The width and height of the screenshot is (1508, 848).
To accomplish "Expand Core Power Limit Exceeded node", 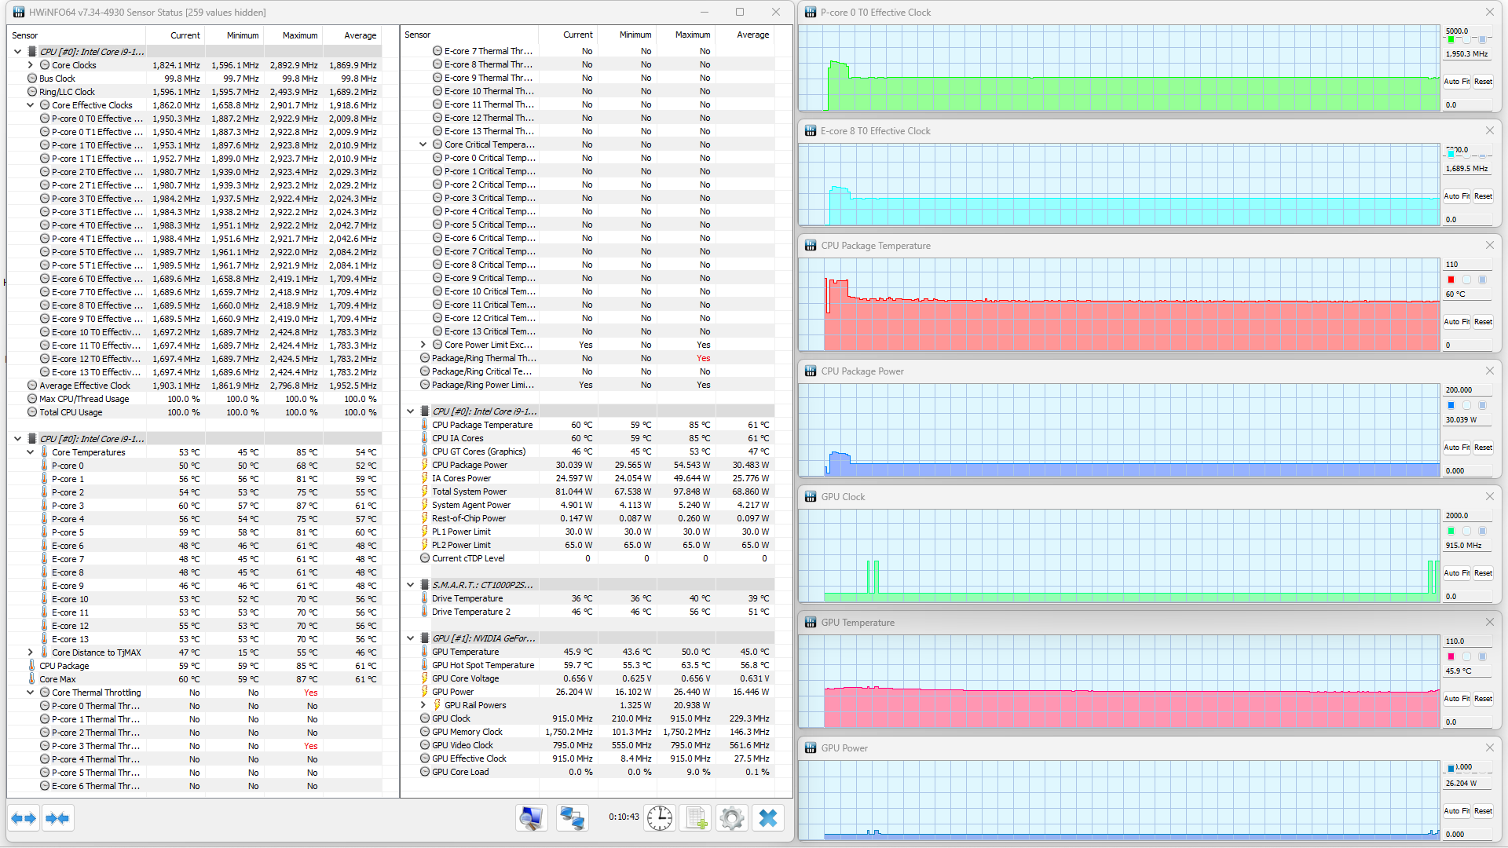I will pos(423,345).
